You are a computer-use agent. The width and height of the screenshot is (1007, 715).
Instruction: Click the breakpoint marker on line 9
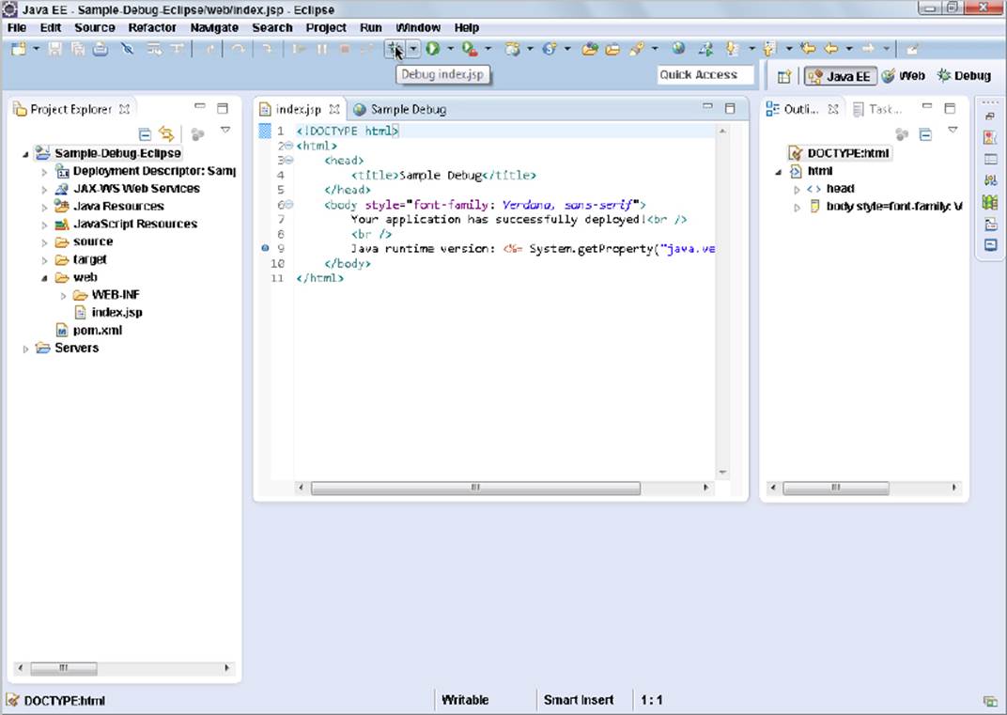265,248
